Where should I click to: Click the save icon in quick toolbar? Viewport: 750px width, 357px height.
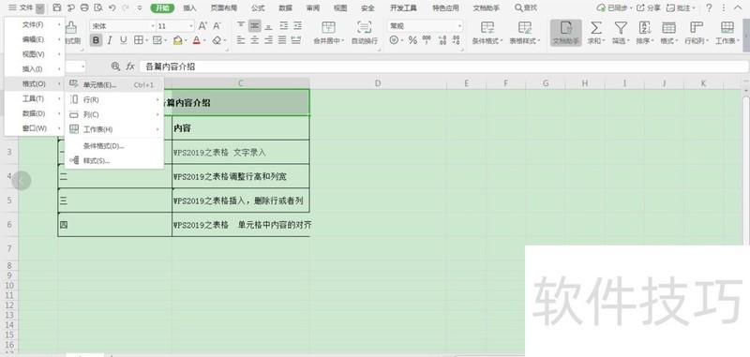point(57,7)
